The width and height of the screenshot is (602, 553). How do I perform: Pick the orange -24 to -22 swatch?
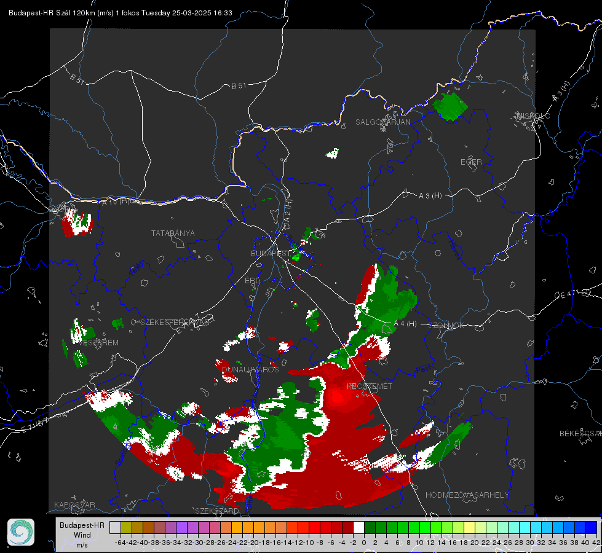coord(237,528)
